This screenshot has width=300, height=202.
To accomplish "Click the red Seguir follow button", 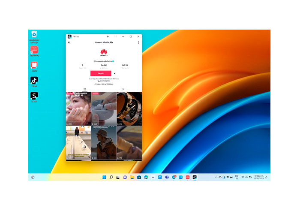I will [101, 73].
